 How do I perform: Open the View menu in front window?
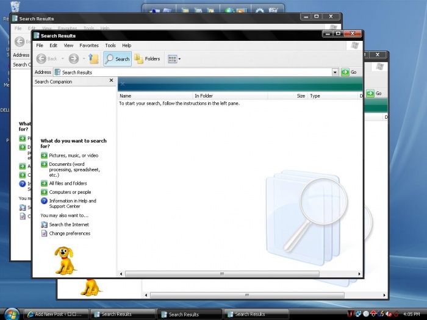(x=68, y=46)
